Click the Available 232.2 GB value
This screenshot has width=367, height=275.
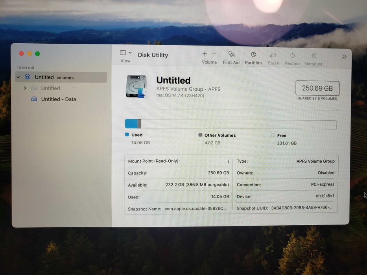click(197, 185)
